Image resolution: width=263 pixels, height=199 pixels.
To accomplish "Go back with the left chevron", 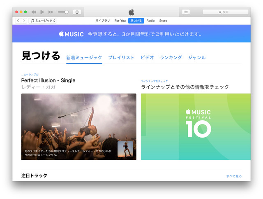I will (x=18, y=21).
